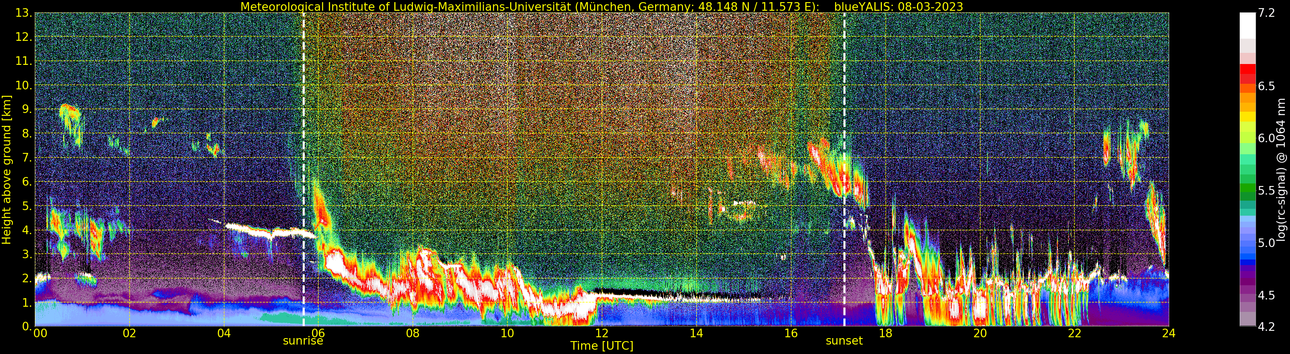Click the height axis tick label '6.'
Screen dimensions: 1290x354
coord(27,182)
